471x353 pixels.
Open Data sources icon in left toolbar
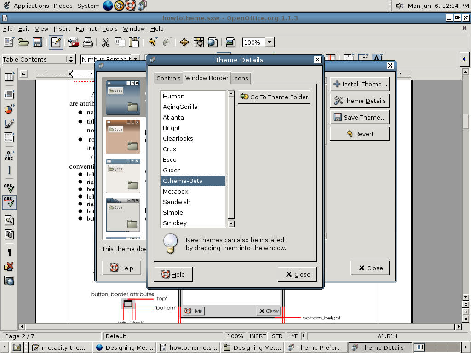click(x=9, y=234)
